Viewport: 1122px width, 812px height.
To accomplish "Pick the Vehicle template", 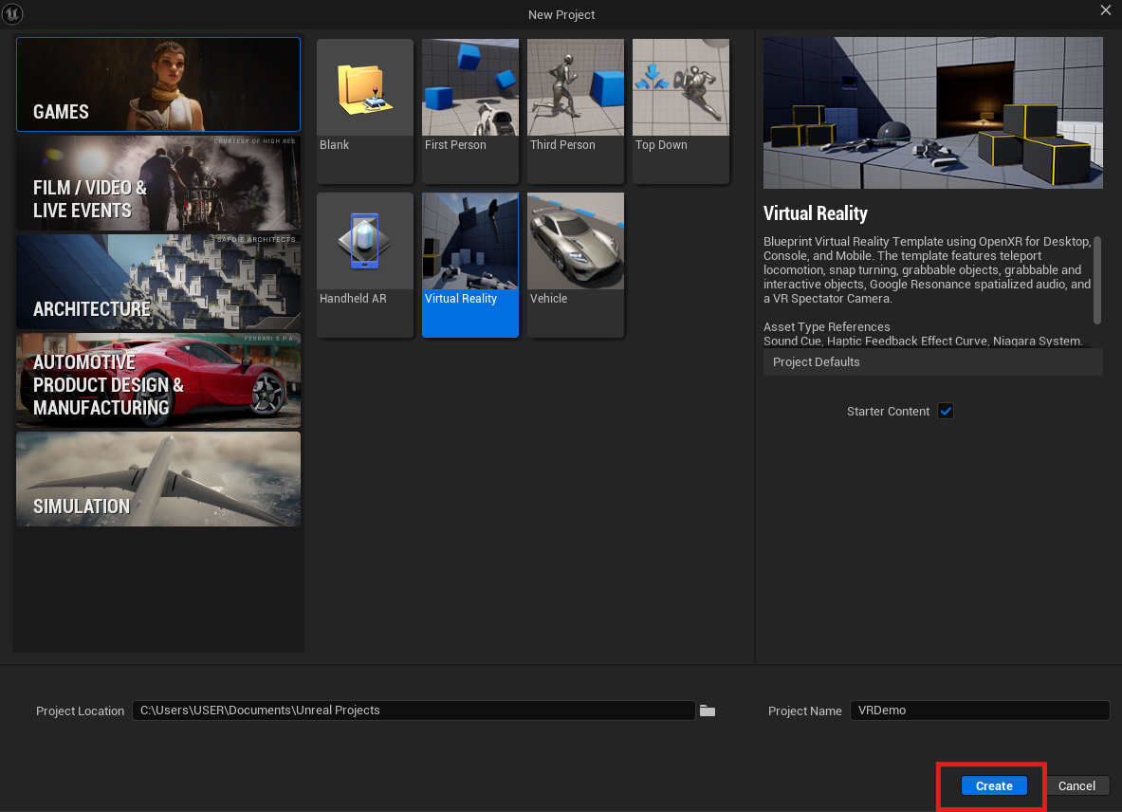I will pyautogui.click(x=576, y=264).
